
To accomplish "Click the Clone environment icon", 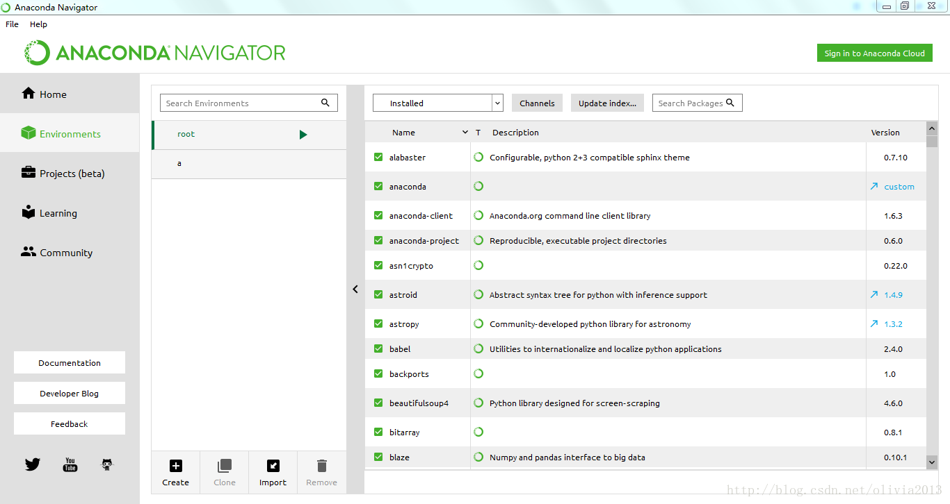I will pos(225,466).
